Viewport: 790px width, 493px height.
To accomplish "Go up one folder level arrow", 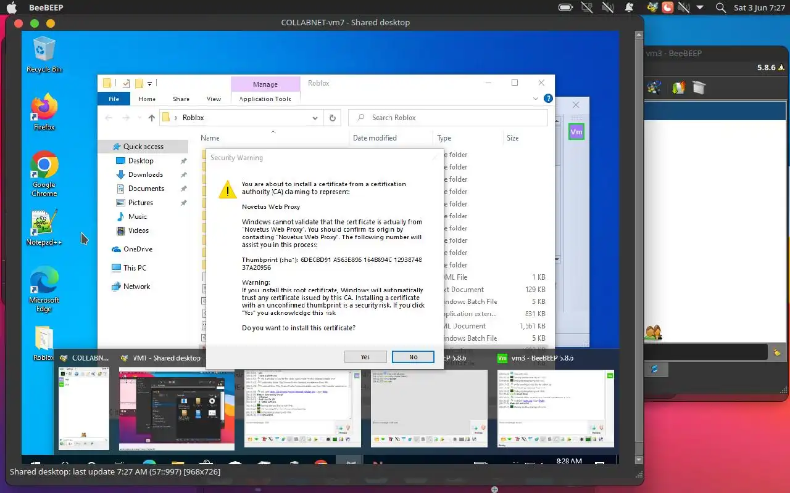I will coord(152,118).
